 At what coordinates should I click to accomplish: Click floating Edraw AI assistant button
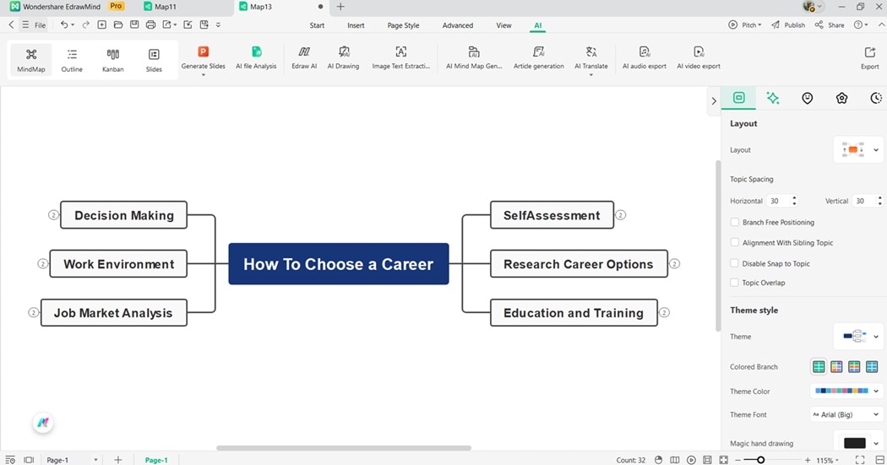[43, 423]
